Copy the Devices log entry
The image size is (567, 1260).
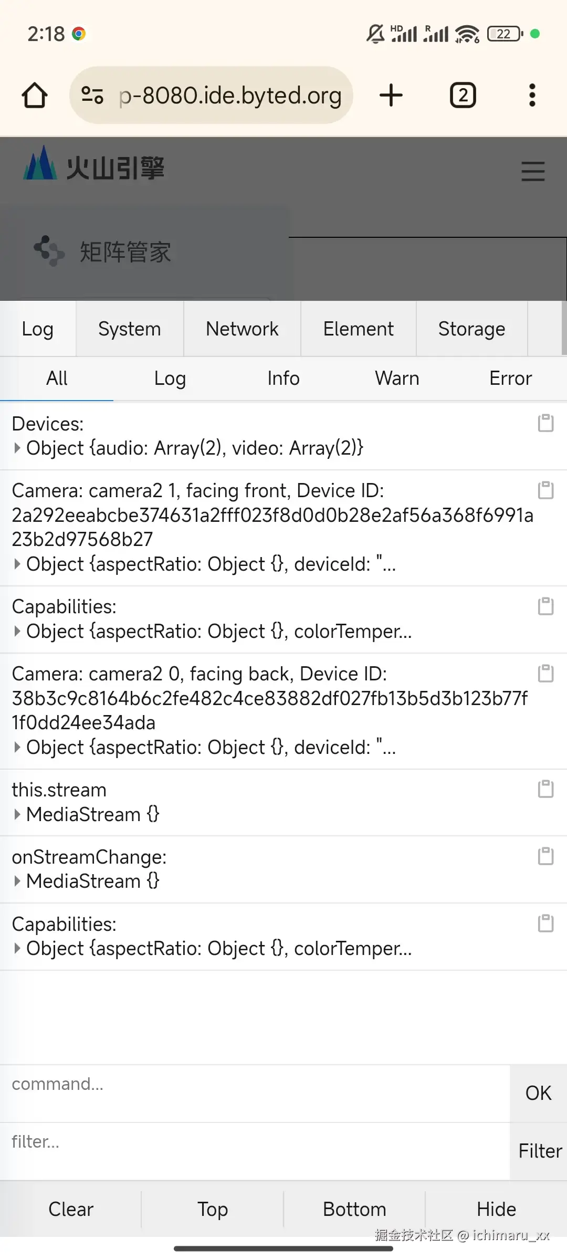[x=545, y=423]
